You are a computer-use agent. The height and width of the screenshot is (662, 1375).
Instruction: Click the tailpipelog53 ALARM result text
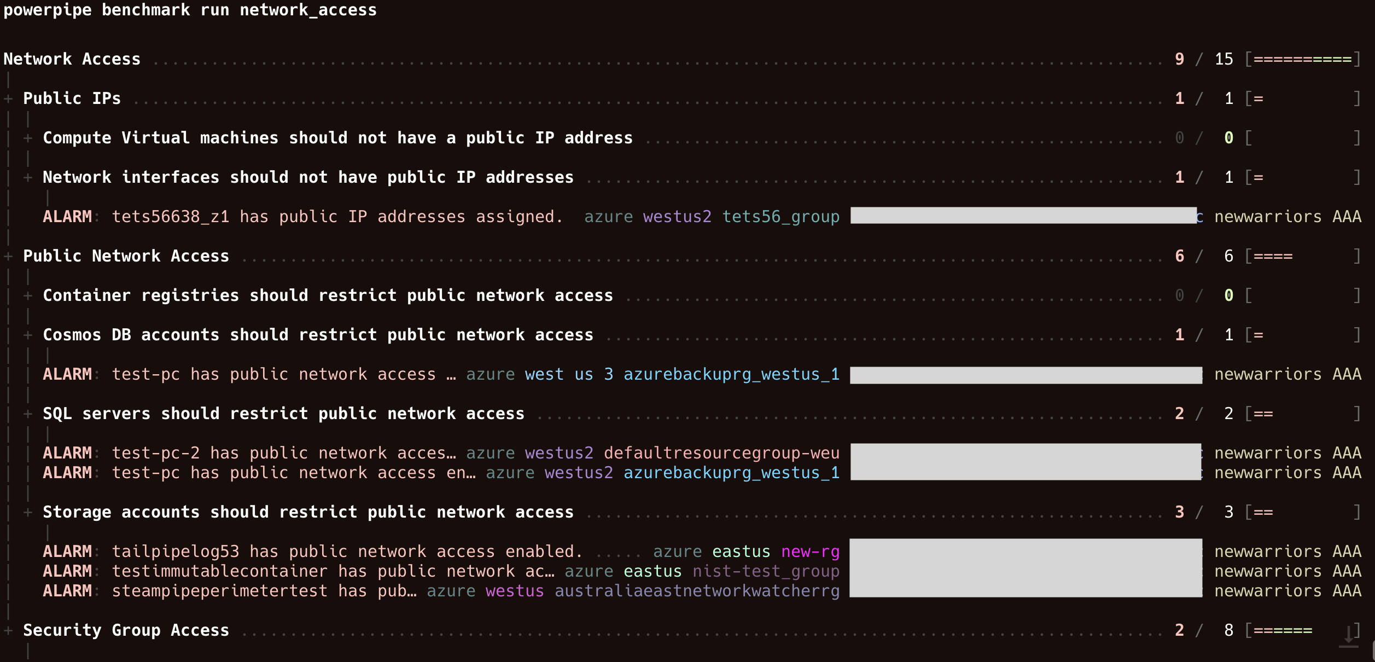tap(347, 551)
